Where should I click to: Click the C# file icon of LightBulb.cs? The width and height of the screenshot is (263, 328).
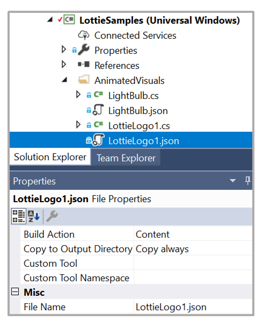(98, 94)
